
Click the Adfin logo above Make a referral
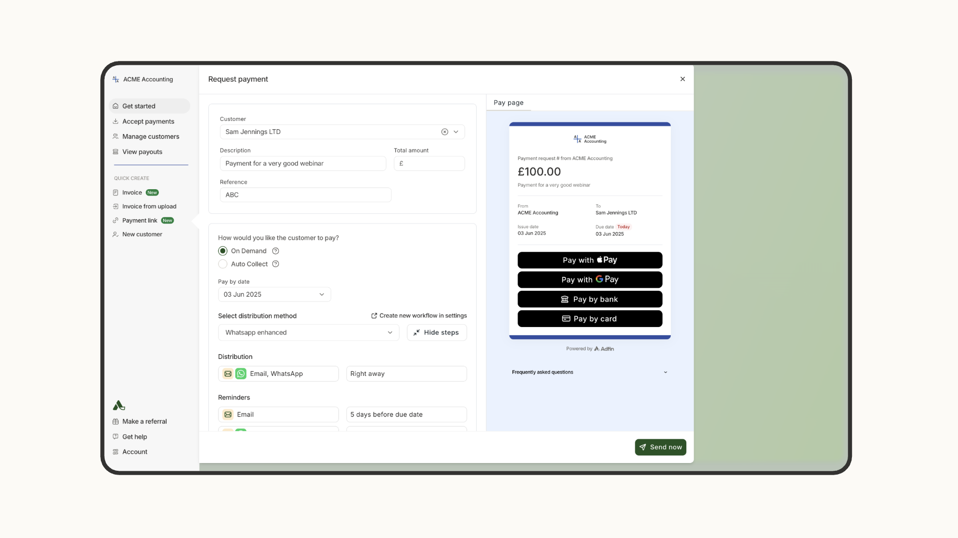119,405
